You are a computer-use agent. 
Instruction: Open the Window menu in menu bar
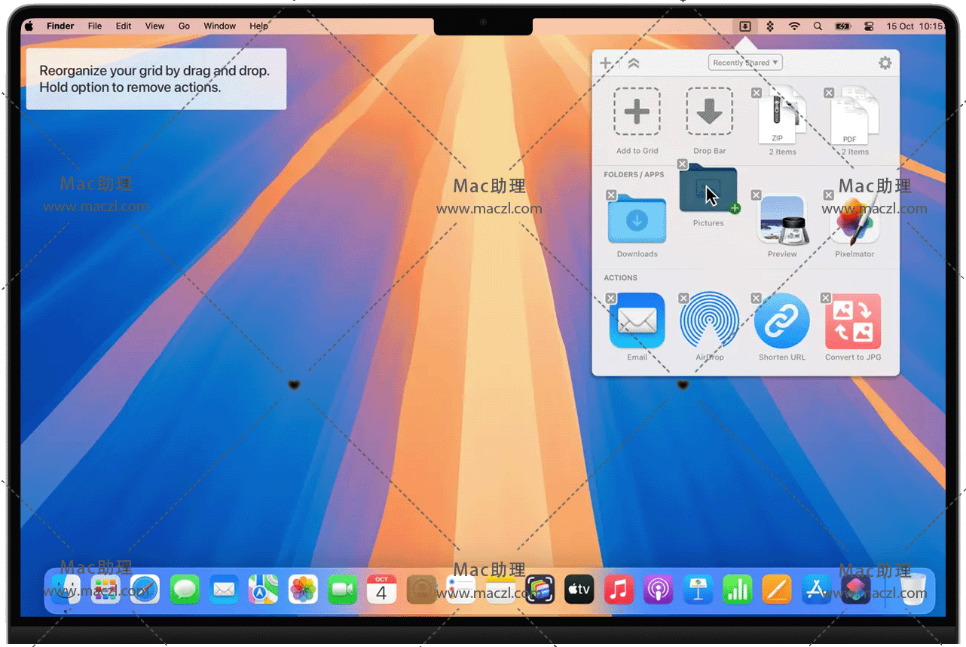coord(219,26)
